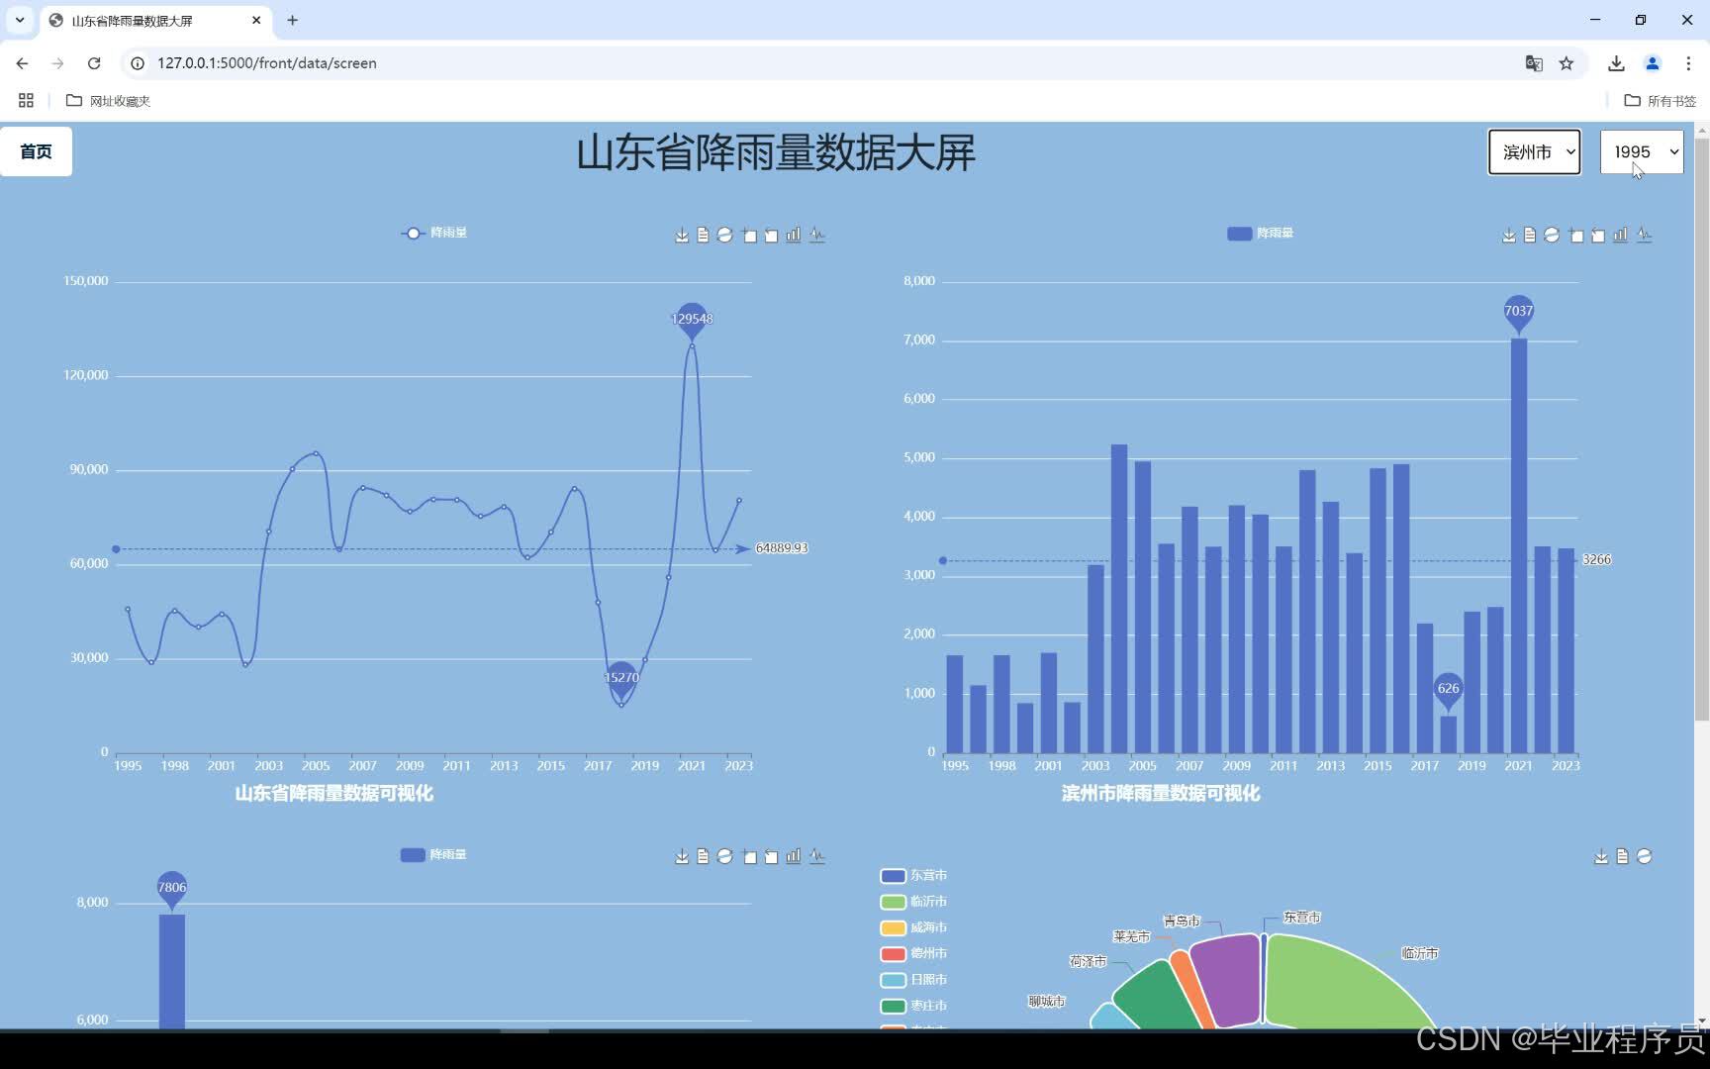Activate area zoom on Shandong line chart
1710x1069 pixels.
pyautogui.click(x=749, y=235)
